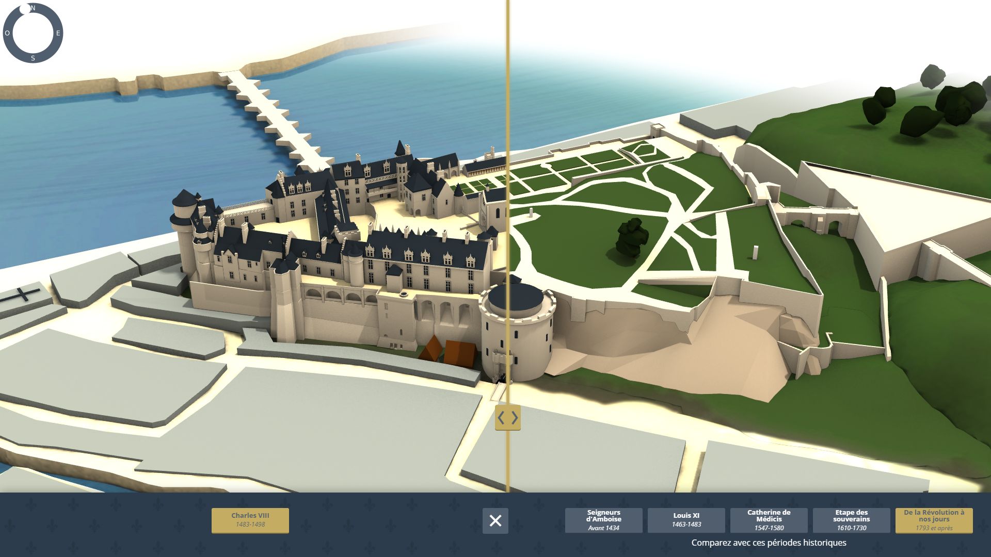The height and width of the screenshot is (557, 991).
Task: Click the lone tree in the garden
Action: (x=631, y=237)
